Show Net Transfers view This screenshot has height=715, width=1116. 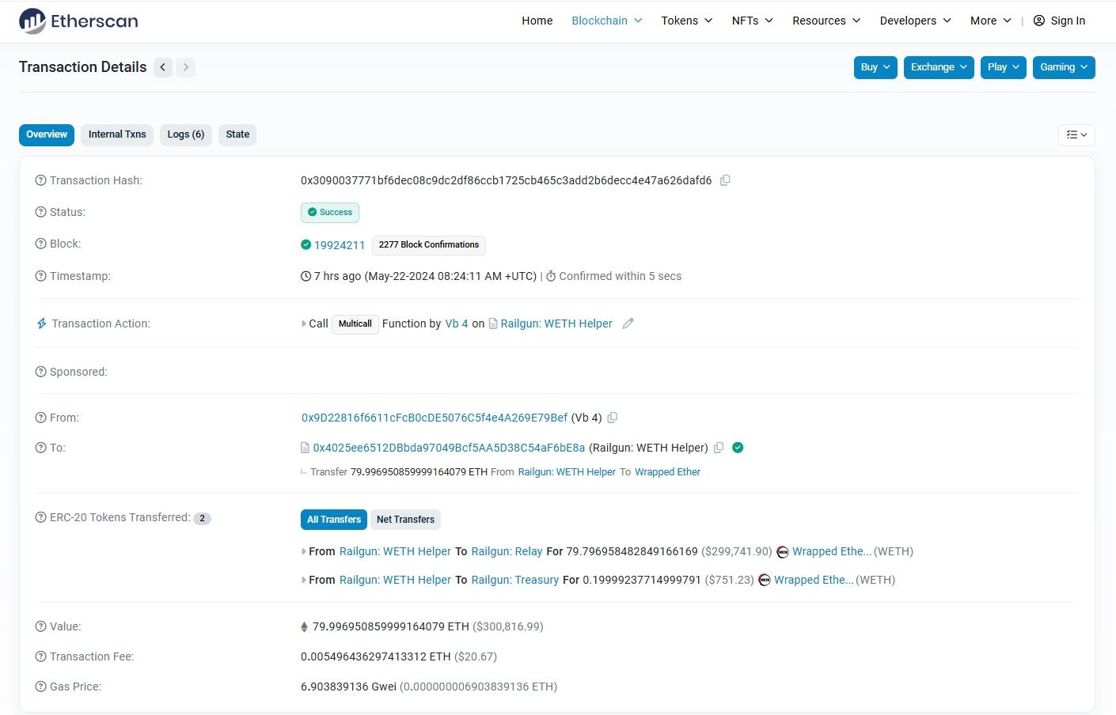pyautogui.click(x=406, y=520)
